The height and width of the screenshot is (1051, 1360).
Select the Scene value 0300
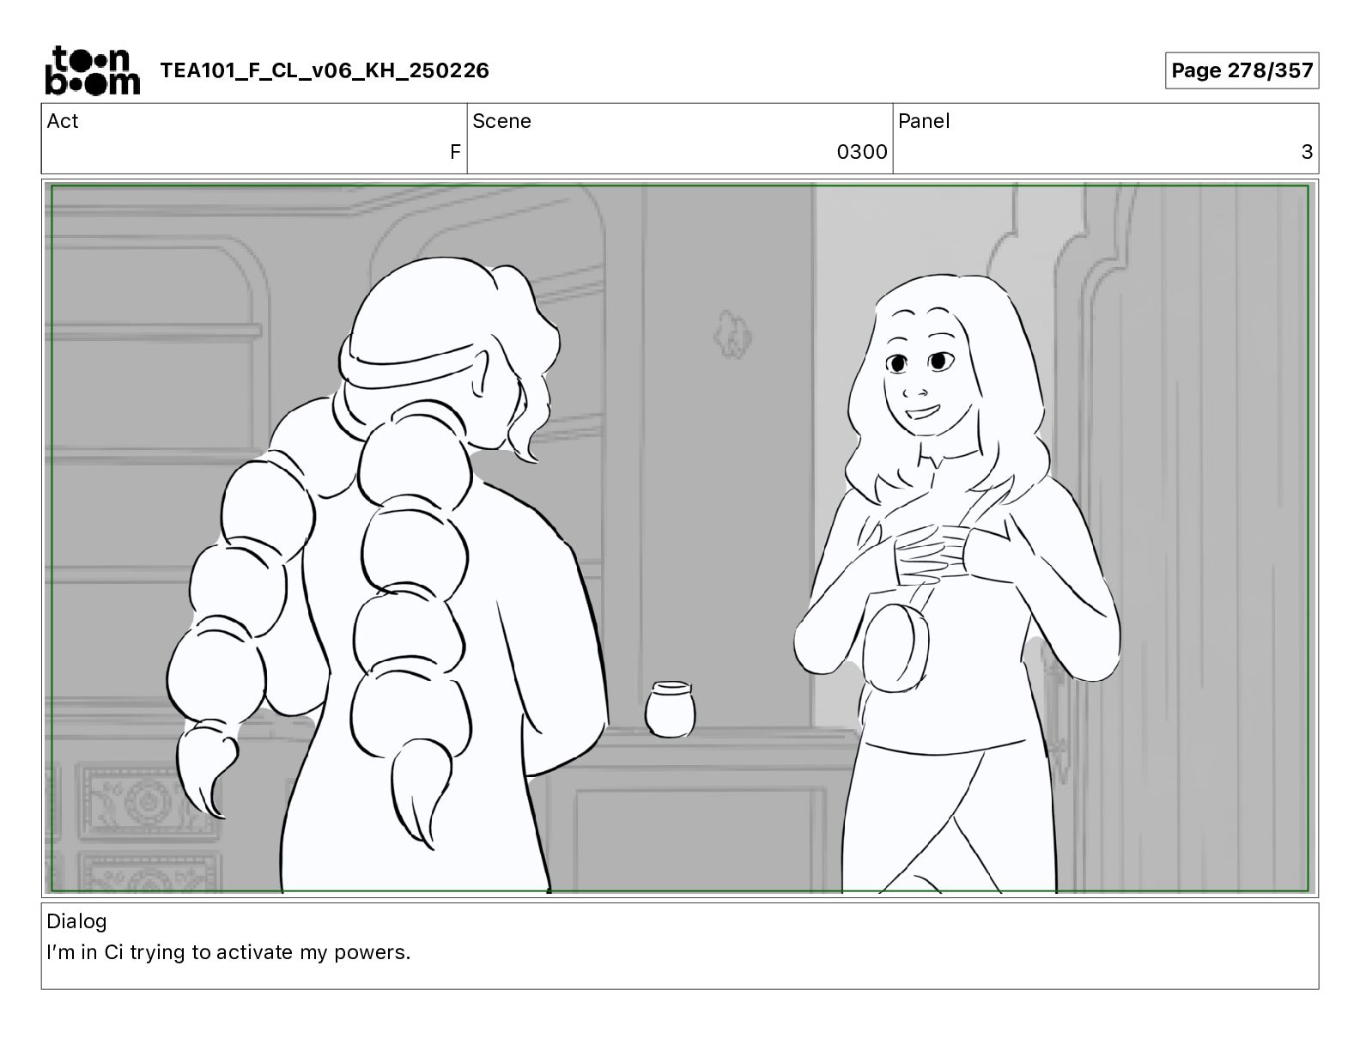pos(862,152)
